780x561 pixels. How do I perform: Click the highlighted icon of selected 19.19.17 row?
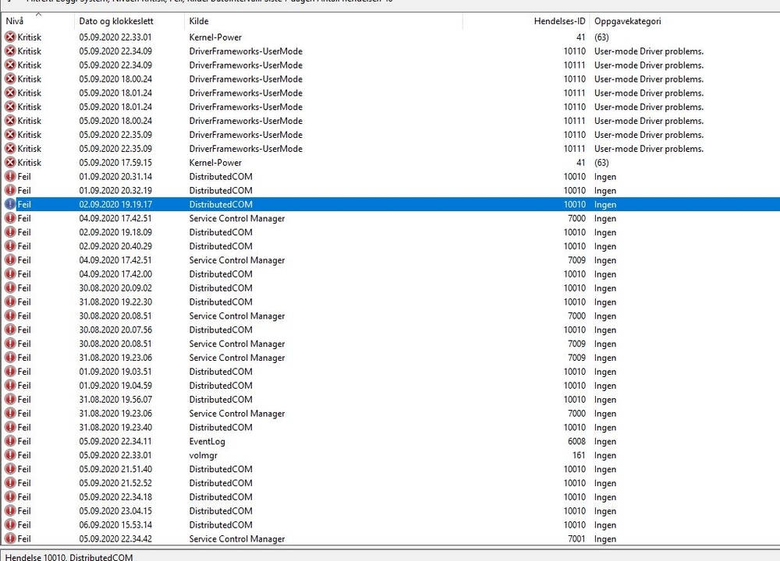coord(10,203)
